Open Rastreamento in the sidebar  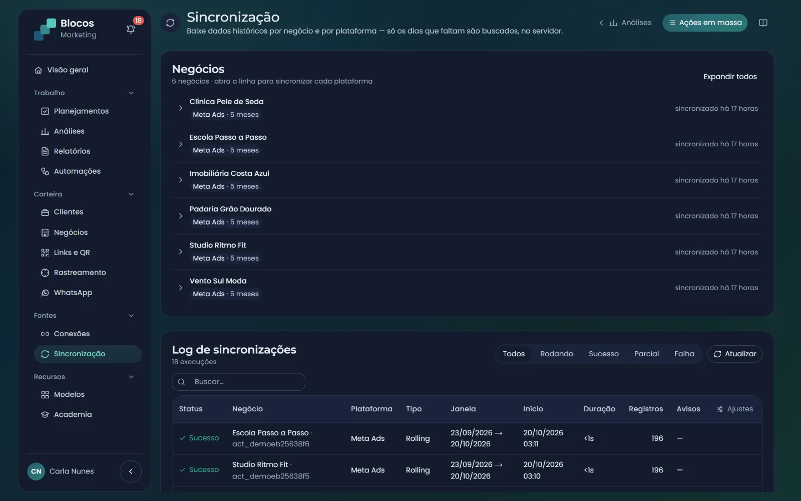click(x=88, y=273)
